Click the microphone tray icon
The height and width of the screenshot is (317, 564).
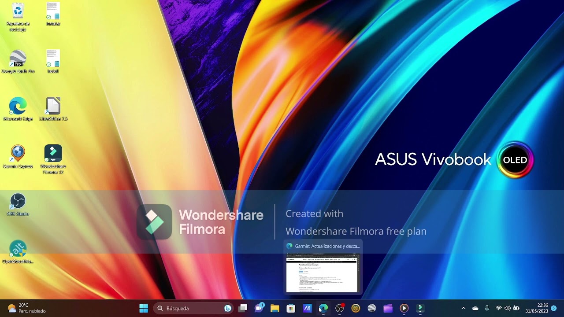pos(487,308)
